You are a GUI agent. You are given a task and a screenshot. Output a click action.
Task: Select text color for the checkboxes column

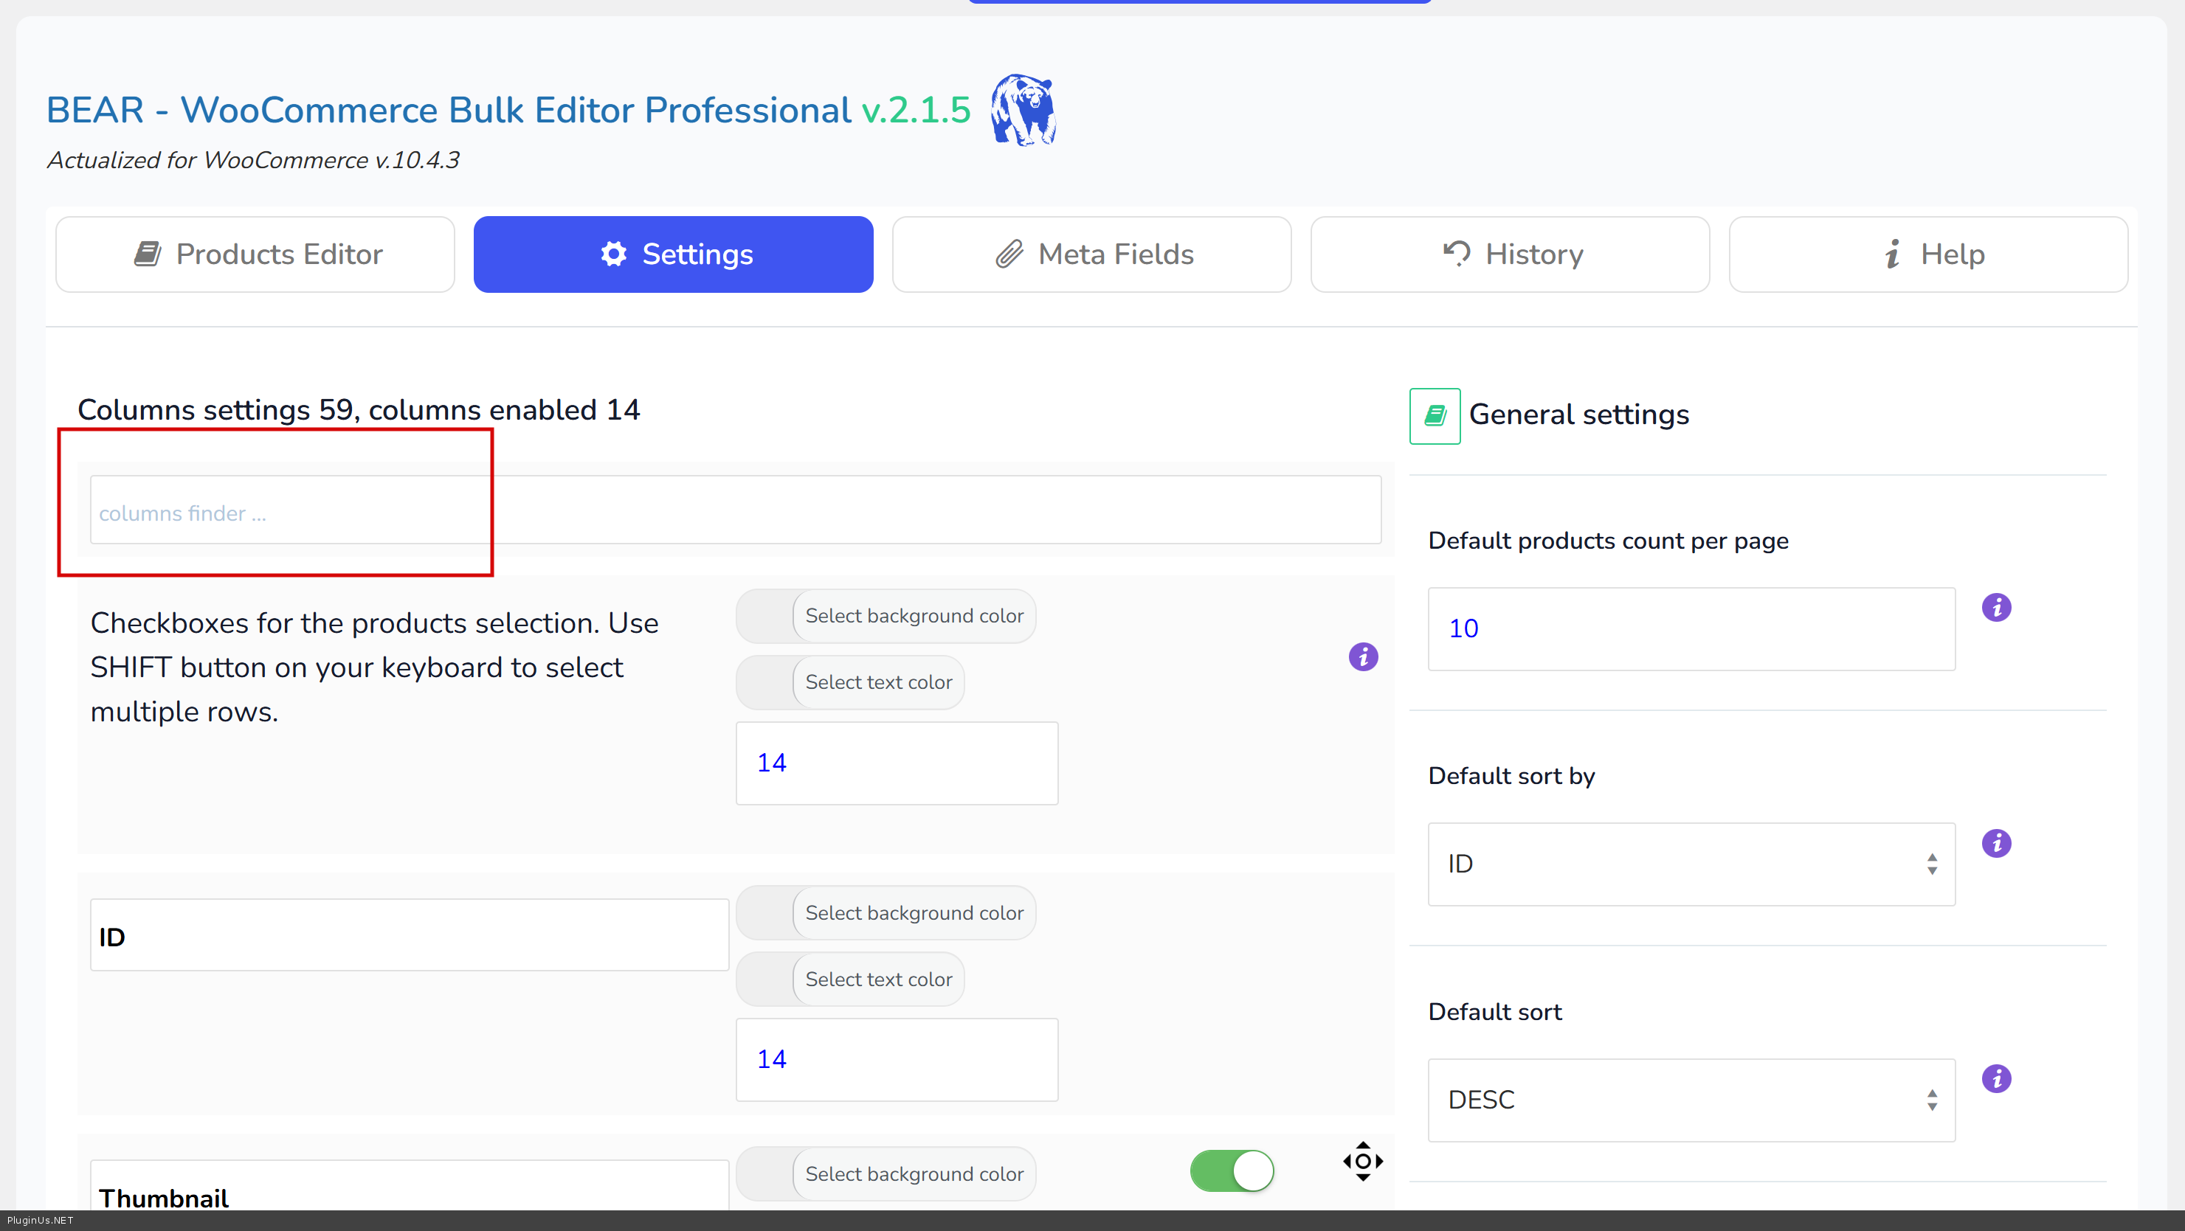pos(878,682)
